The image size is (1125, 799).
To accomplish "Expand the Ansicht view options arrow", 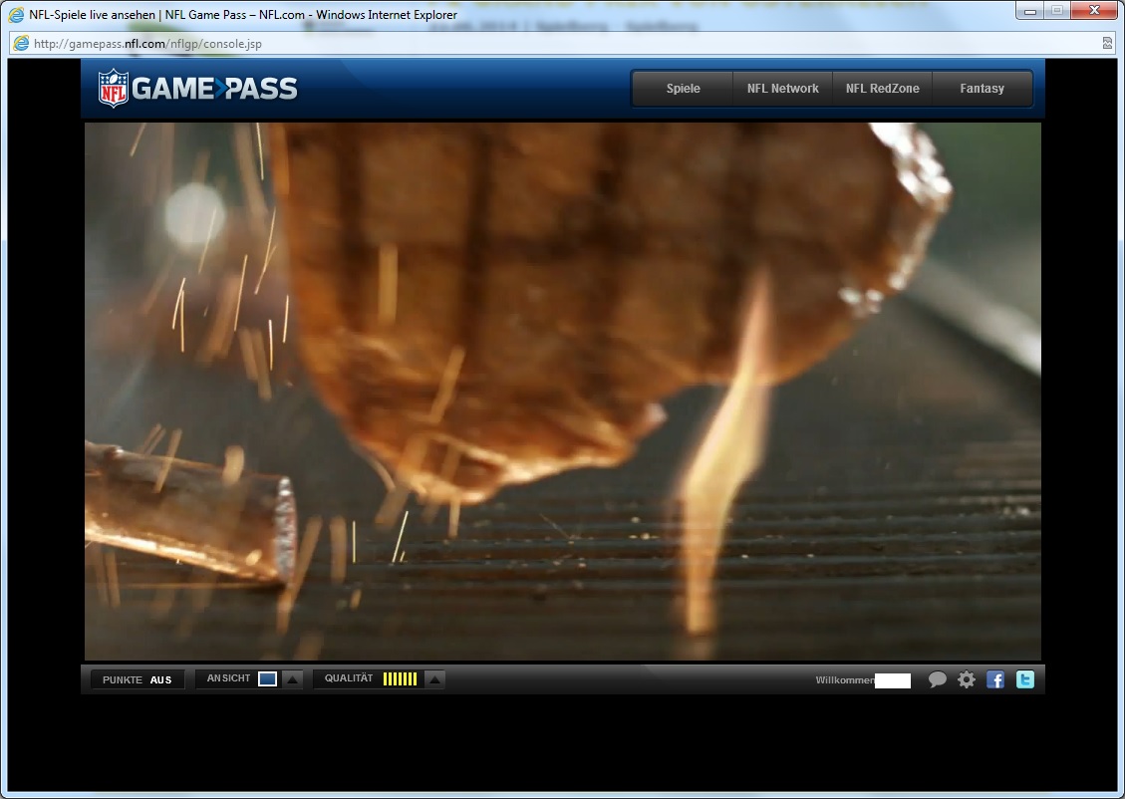I will 292,679.
